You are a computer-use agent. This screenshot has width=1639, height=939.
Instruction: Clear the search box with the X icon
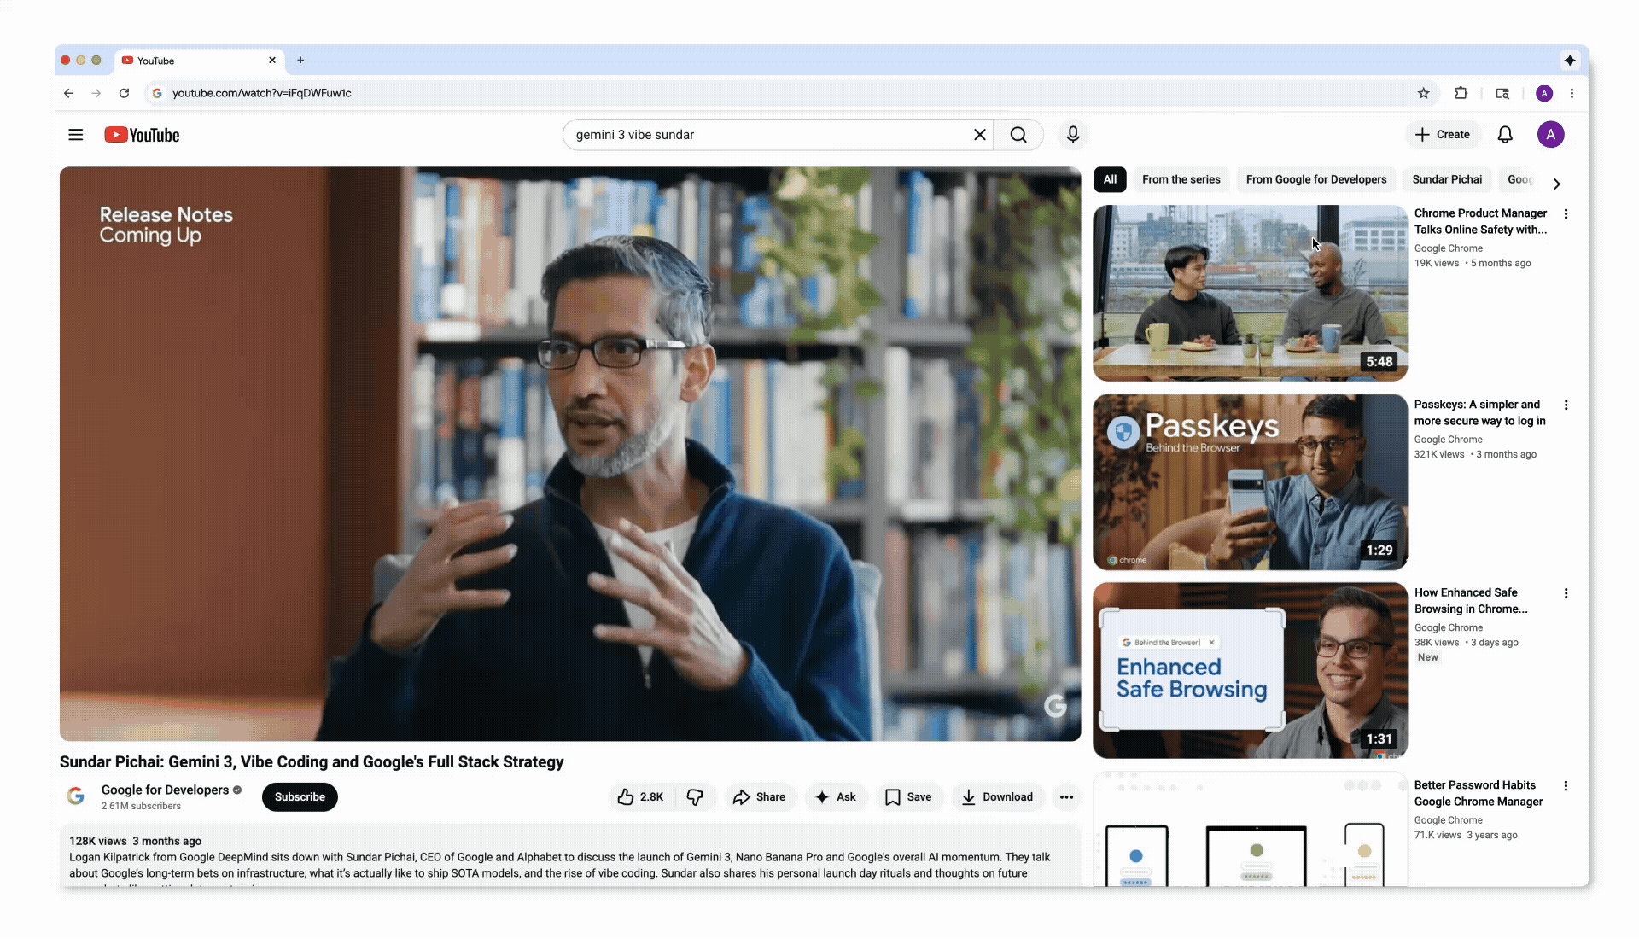[x=979, y=134]
